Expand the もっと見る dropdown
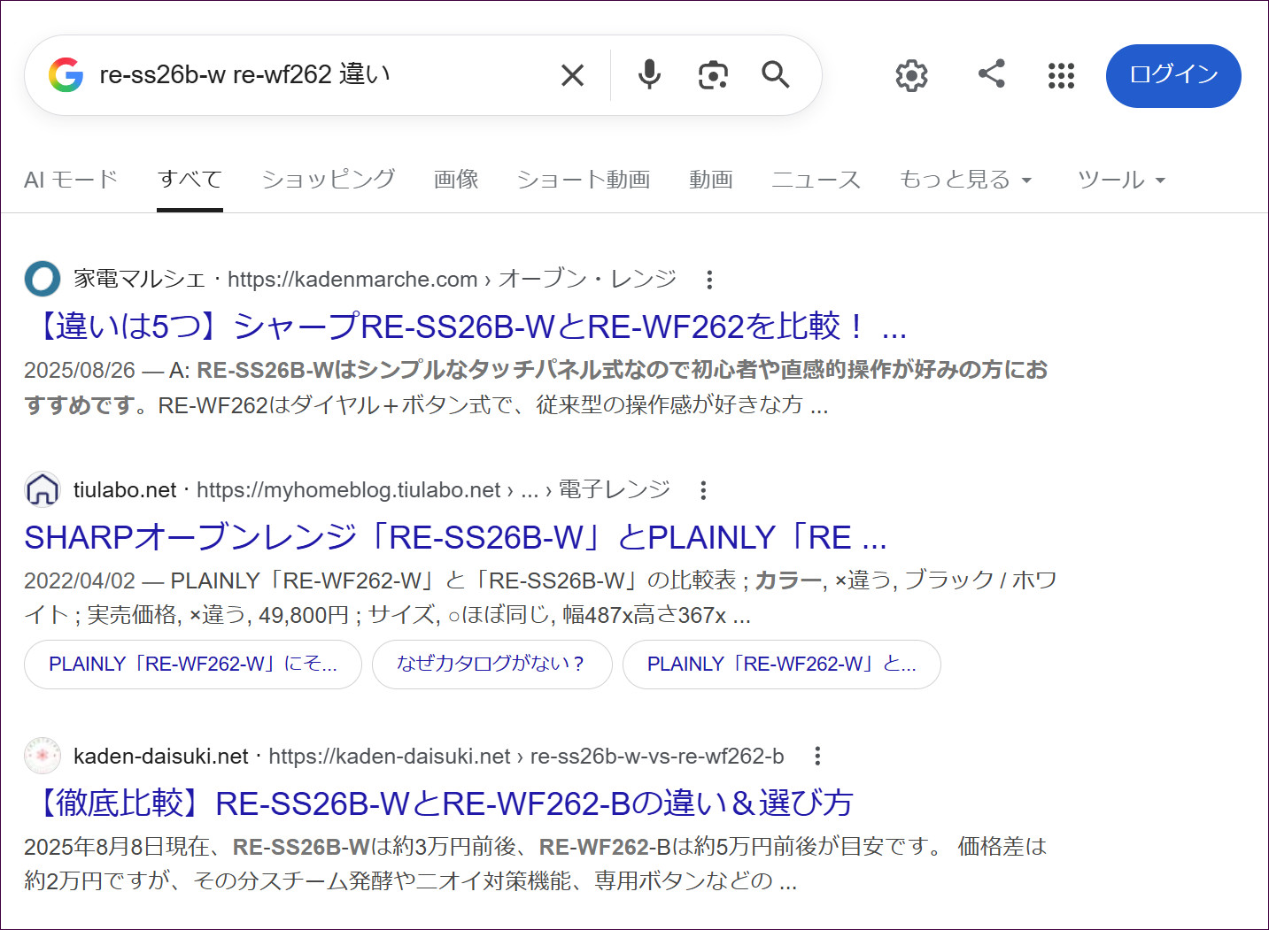The image size is (1269, 930). point(966,180)
